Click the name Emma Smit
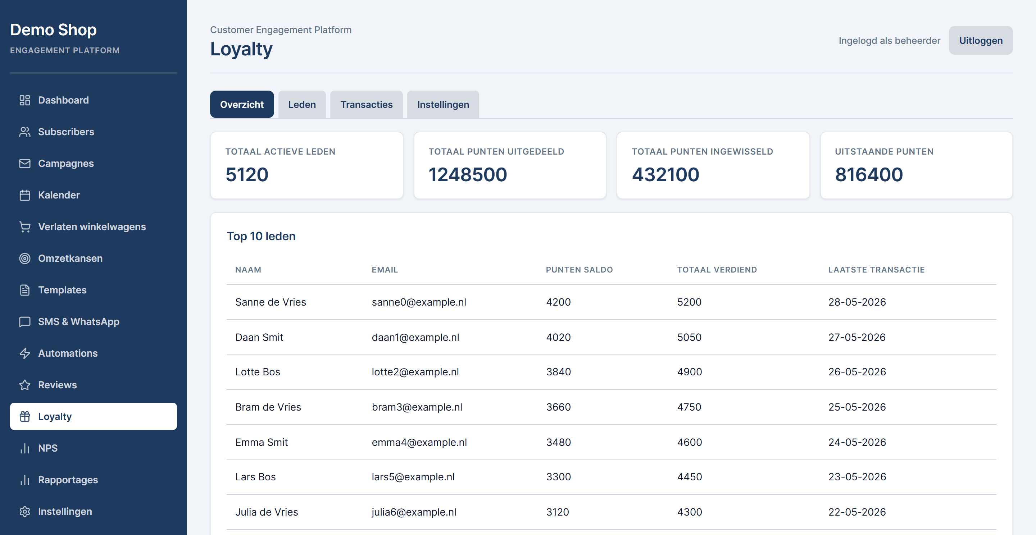This screenshot has width=1036, height=535. pos(262,442)
